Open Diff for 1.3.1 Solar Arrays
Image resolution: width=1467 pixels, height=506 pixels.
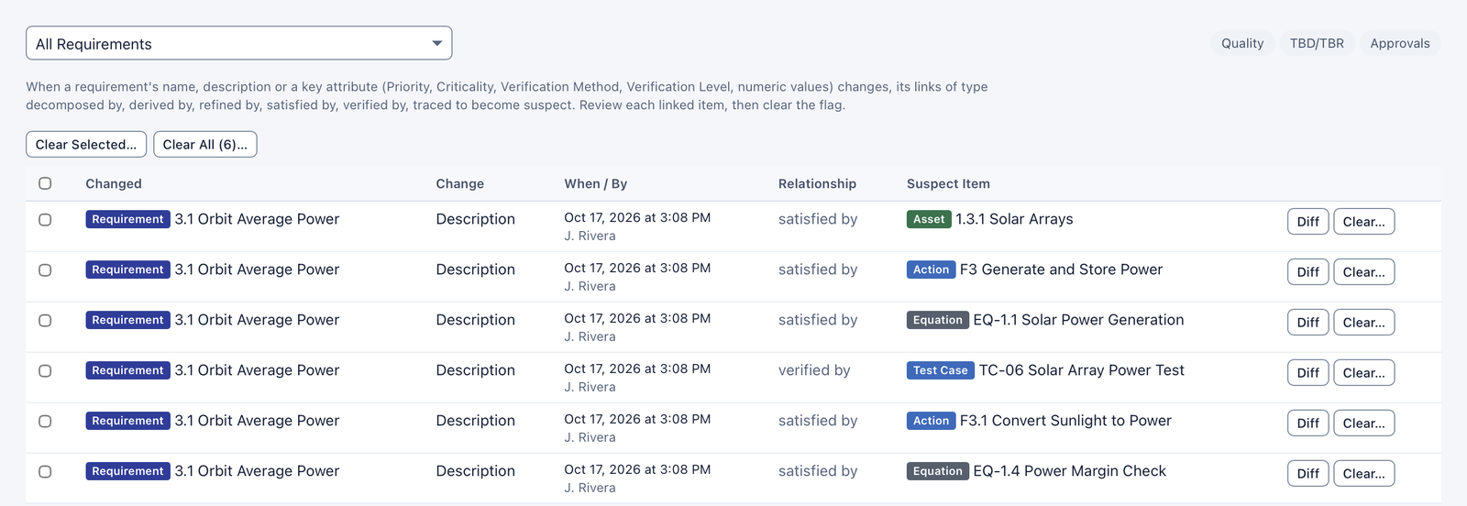pos(1308,222)
